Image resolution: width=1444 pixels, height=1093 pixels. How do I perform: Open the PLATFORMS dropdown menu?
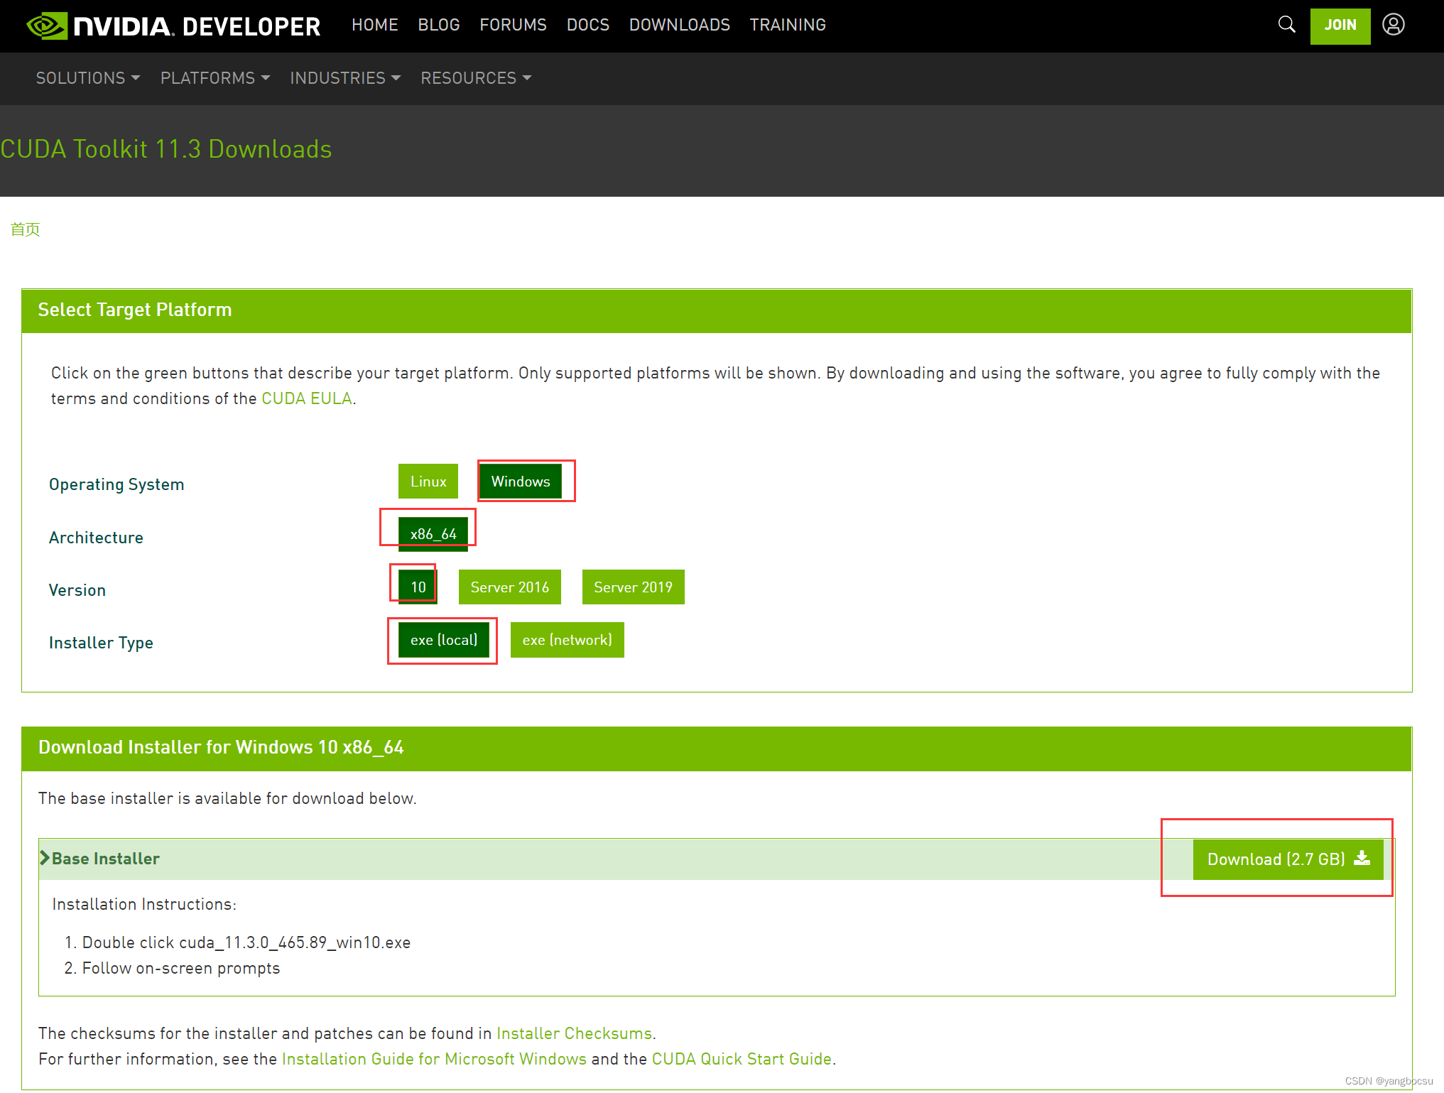[215, 78]
